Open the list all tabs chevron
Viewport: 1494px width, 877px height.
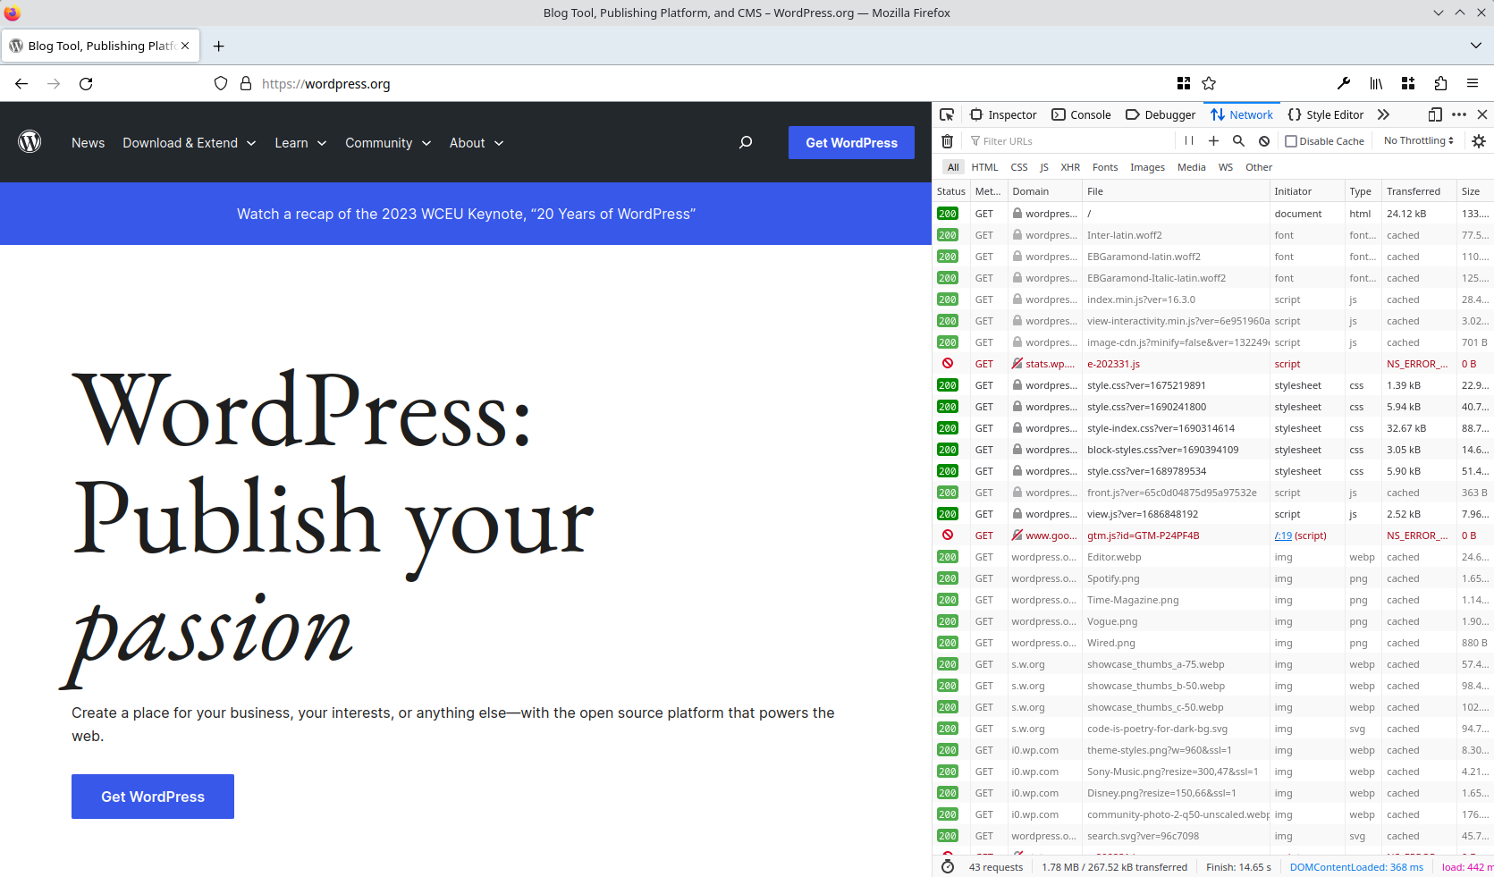tap(1475, 46)
